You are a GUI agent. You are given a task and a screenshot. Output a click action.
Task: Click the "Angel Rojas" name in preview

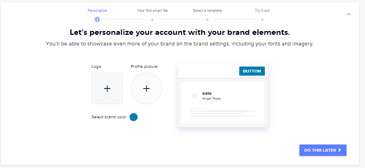(x=211, y=99)
